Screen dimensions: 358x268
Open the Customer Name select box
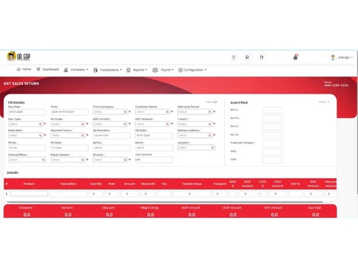pos(153,111)
